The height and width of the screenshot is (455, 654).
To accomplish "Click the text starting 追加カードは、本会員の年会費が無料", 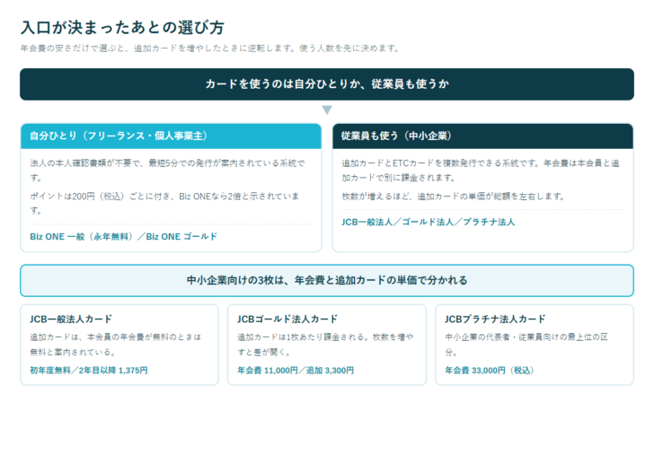I will 116,345.
